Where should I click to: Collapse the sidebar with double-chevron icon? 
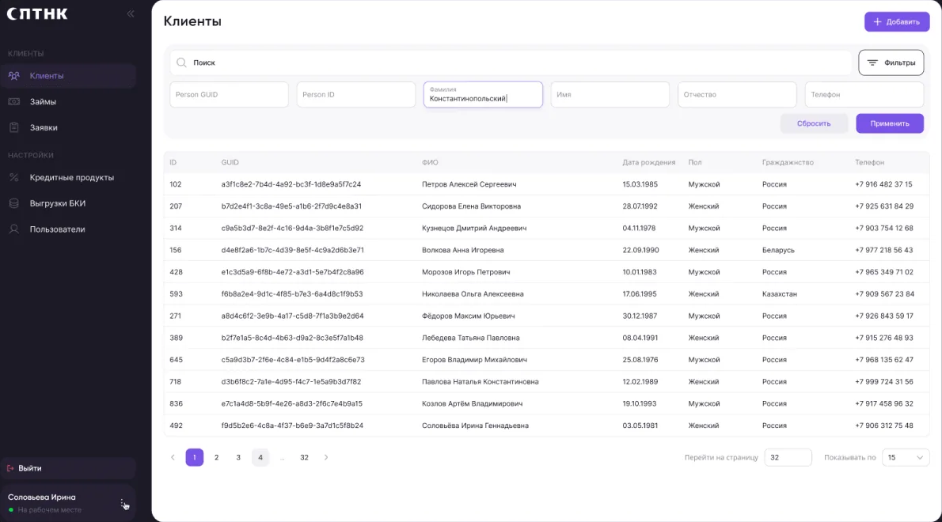coord(131,13)
